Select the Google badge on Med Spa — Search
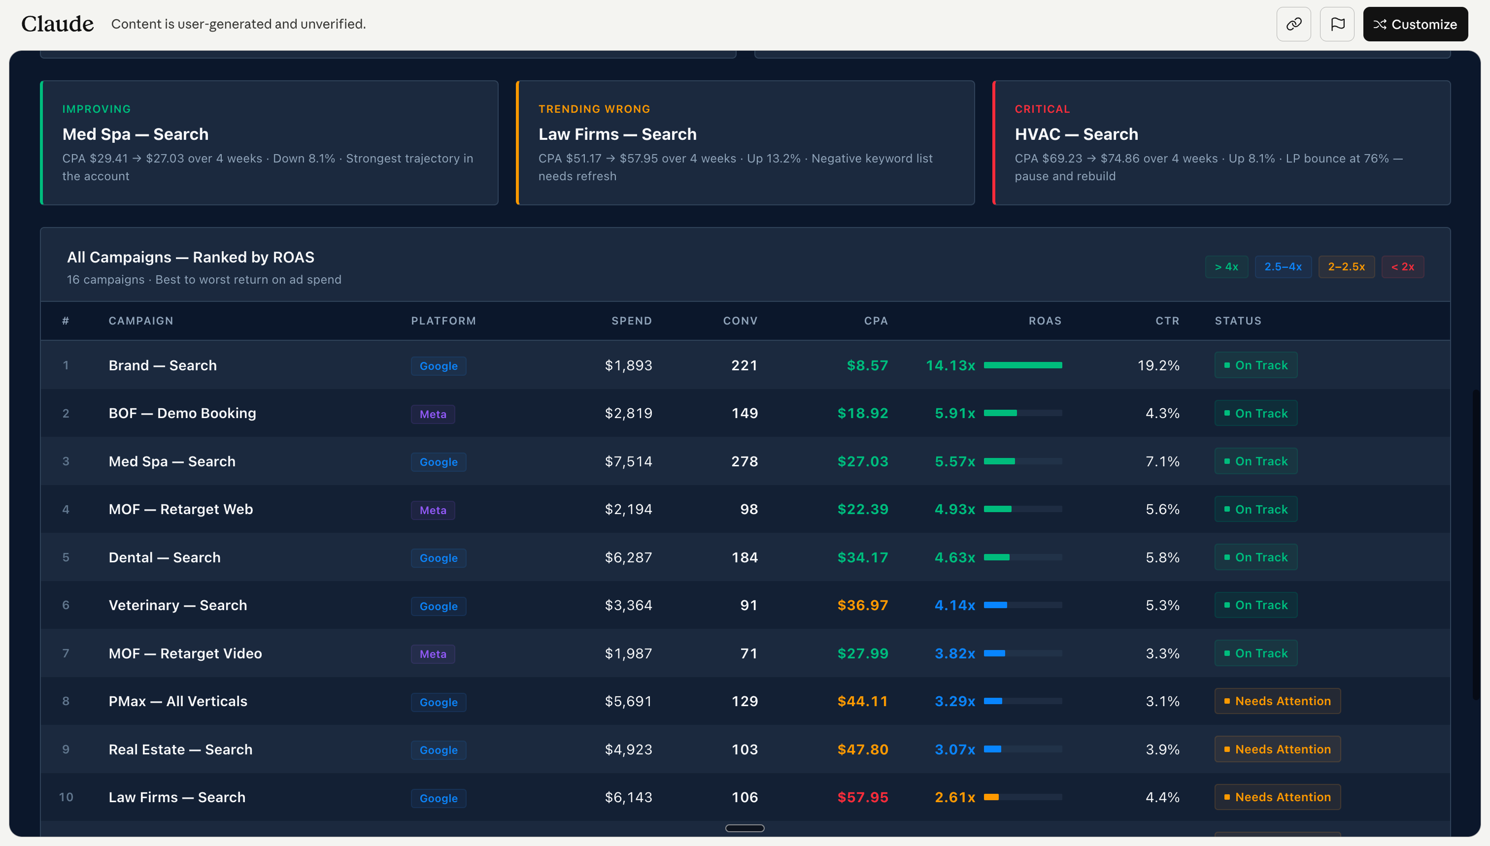Viewport: 1490px width, 846px height. (439, 462)
